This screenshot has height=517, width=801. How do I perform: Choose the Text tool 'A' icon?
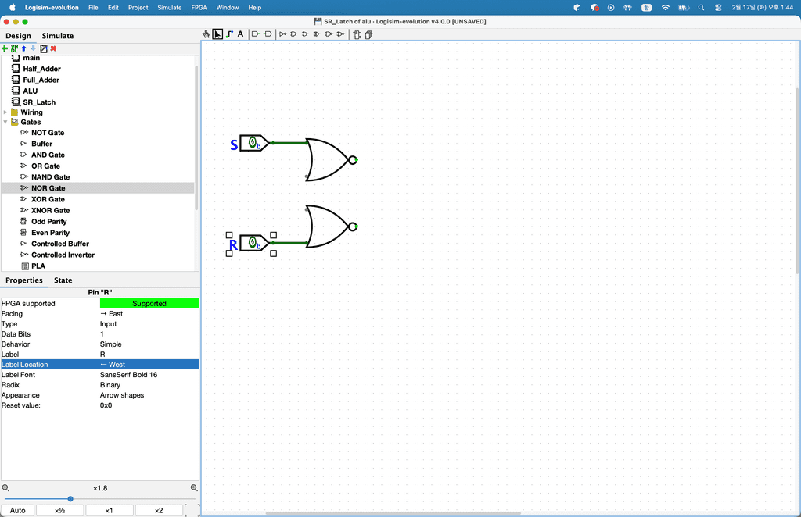pyautogui.click(x=240, y=34)
